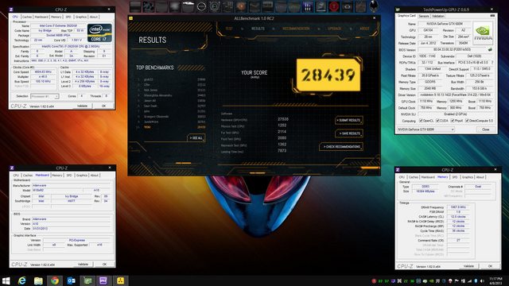
Task: Click the ALLBenchmark yellow title-bar icon
Action: click(x=130, y=18)
